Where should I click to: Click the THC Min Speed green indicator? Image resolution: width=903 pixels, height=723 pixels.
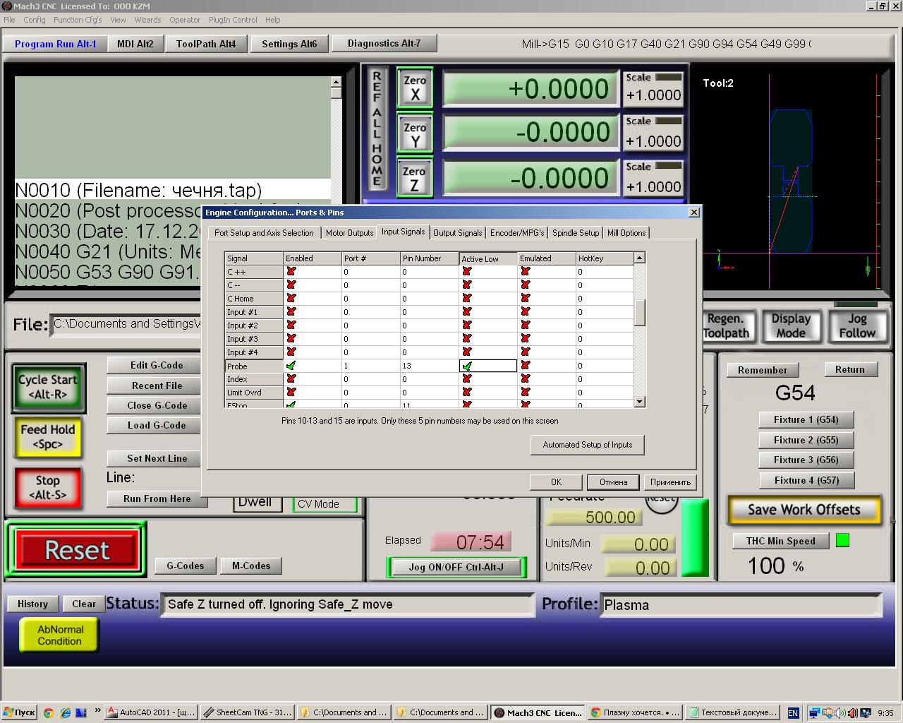point(842,540)
